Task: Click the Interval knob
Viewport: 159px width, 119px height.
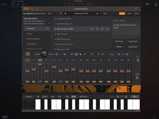Action: pyautogui.click(x=44, y=54)
